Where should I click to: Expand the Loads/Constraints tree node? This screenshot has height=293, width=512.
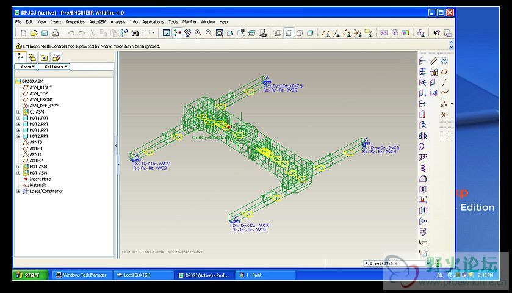(18, 192)
